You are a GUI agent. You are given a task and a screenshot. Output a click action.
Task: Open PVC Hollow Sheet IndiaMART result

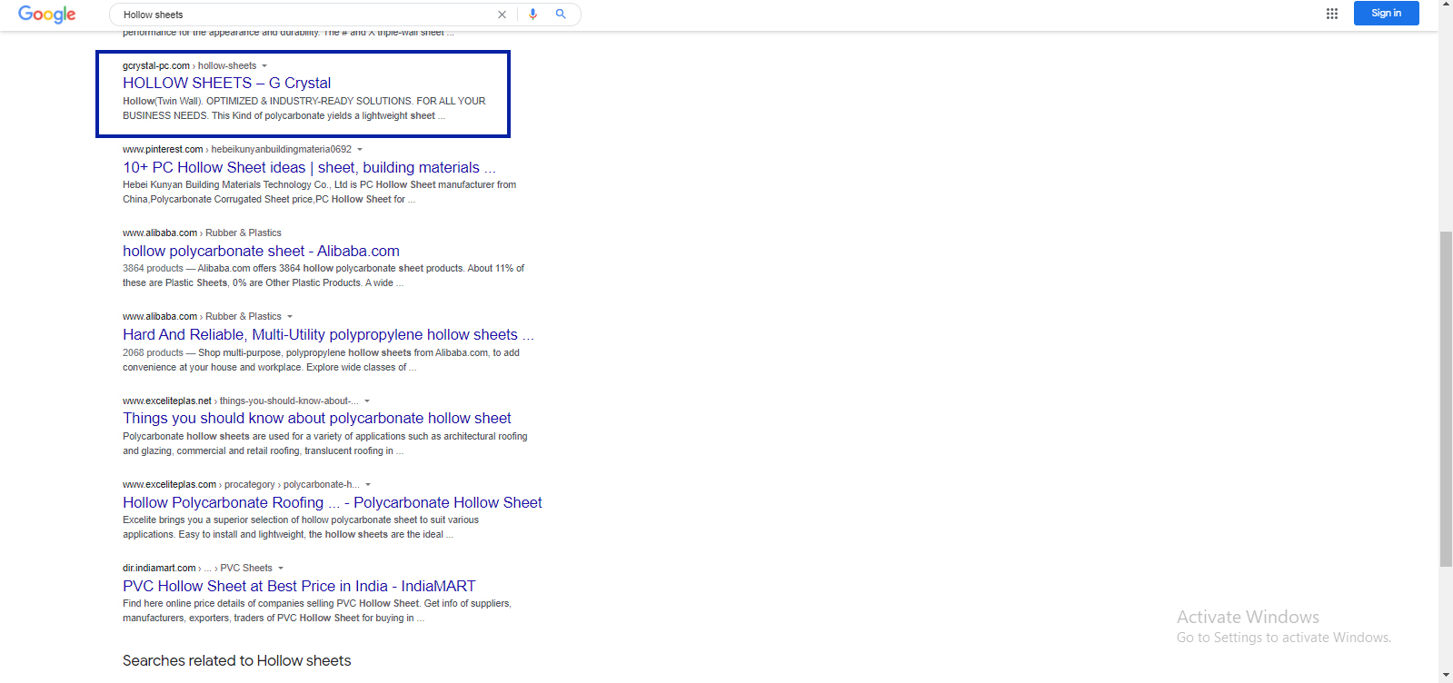coord(299,586)
